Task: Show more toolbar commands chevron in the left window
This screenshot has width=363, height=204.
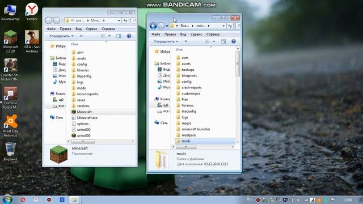Action: click(81, 36)
